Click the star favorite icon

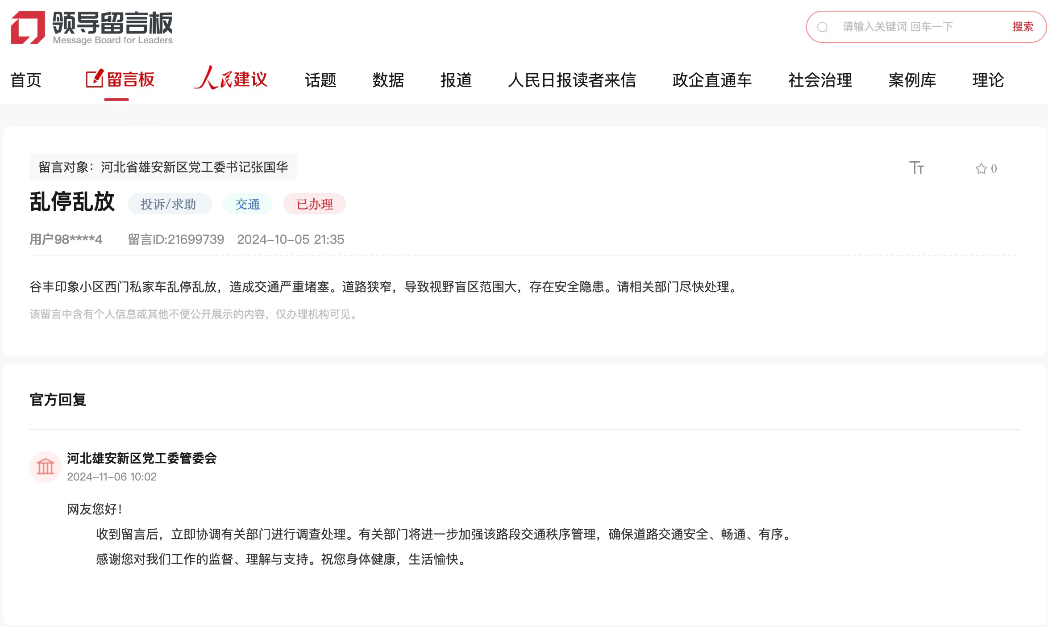point(981,169)
